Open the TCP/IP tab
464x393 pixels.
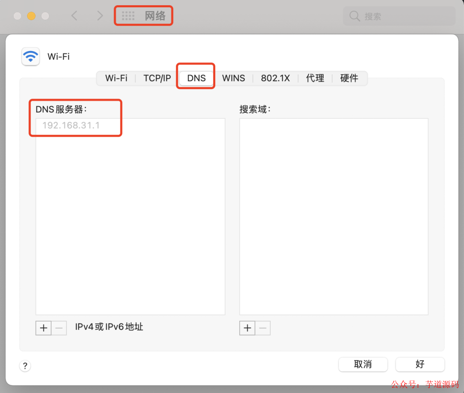(156, 78)
